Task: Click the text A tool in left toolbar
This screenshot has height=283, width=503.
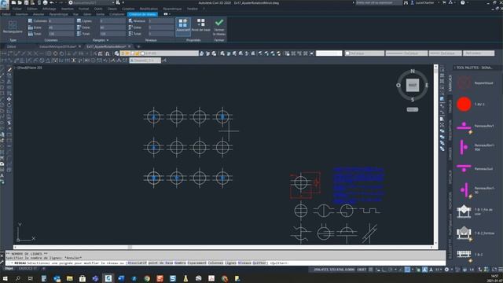Action: [2, 176]
